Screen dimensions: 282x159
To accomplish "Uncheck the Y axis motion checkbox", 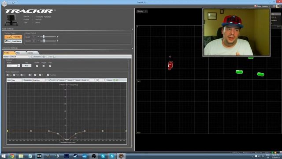I will pyautogui.click(x=35, y=75).
